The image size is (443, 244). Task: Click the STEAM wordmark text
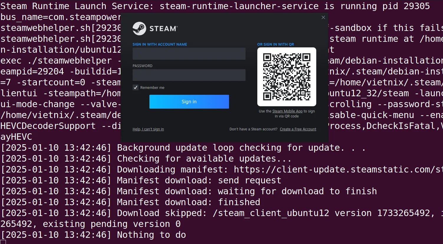[163, 29]
